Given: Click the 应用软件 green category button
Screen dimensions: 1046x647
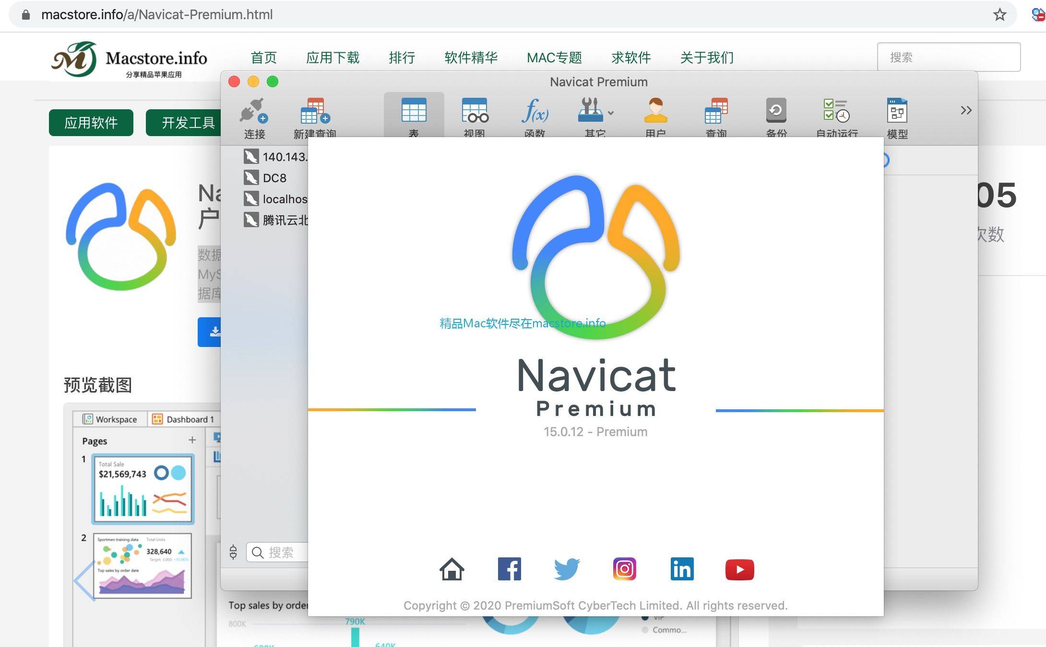Looking at the screenshot, I should tap(91, 123).
